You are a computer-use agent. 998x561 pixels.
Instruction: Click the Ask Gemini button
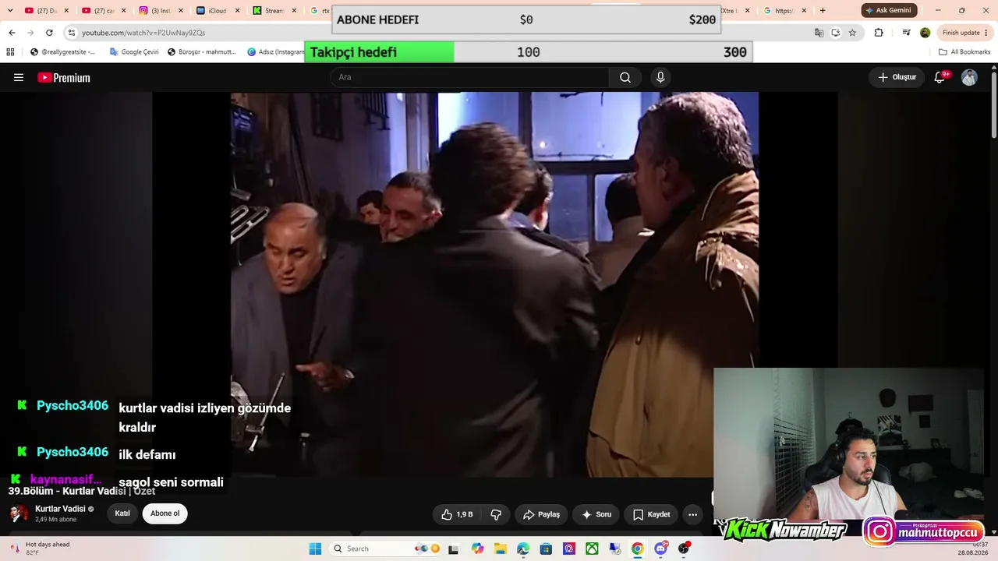888,10
